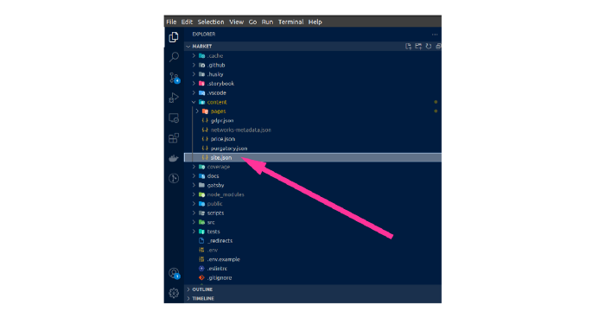The image size is (605, 318).
Task: Open the Terminal menu
Action: tap(291, 22)
